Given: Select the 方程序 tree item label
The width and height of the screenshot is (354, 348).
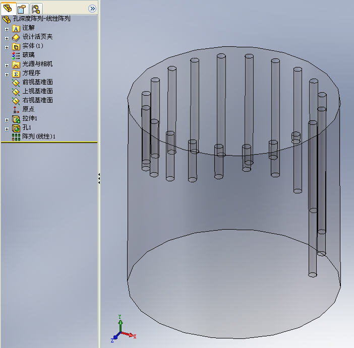Looking at the screenshot, I should tap(31, 73).
